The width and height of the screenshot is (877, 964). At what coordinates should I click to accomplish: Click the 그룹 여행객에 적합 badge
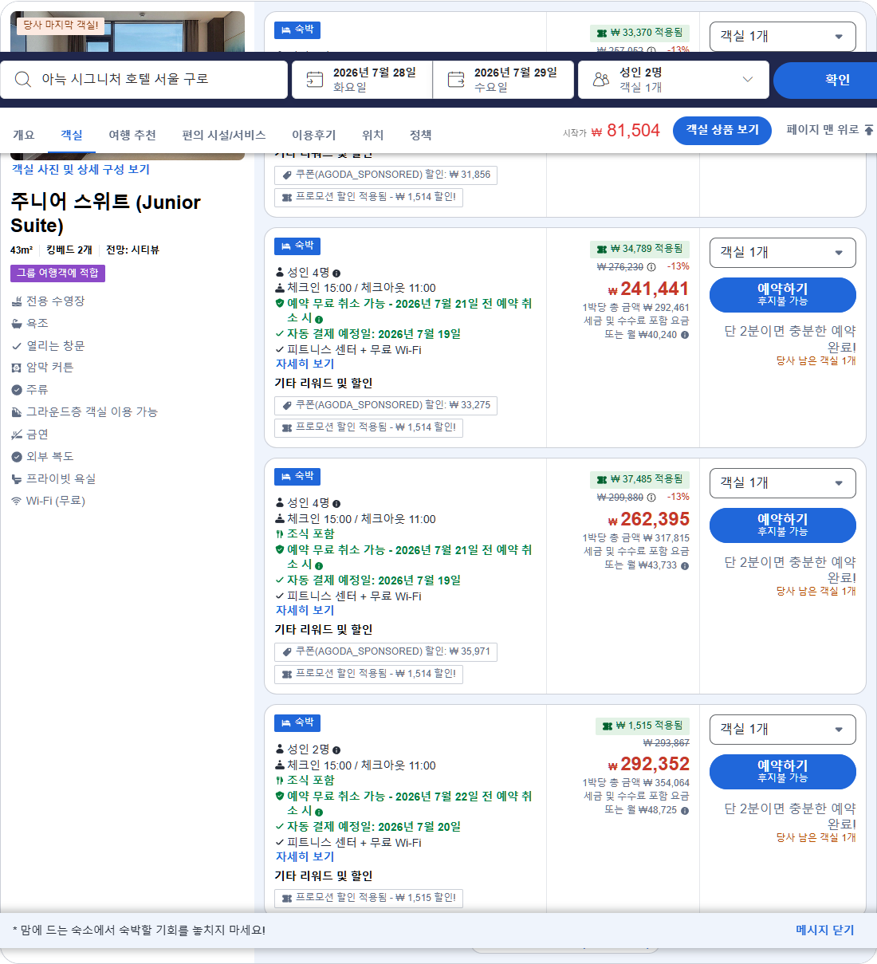coord(58,273)
